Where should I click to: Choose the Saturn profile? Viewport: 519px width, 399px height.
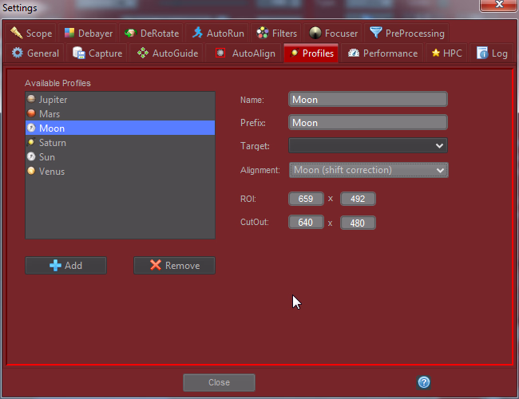[x=53, y=143]
